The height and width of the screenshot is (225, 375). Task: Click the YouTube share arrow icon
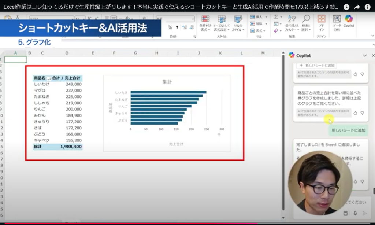[357, 7]
